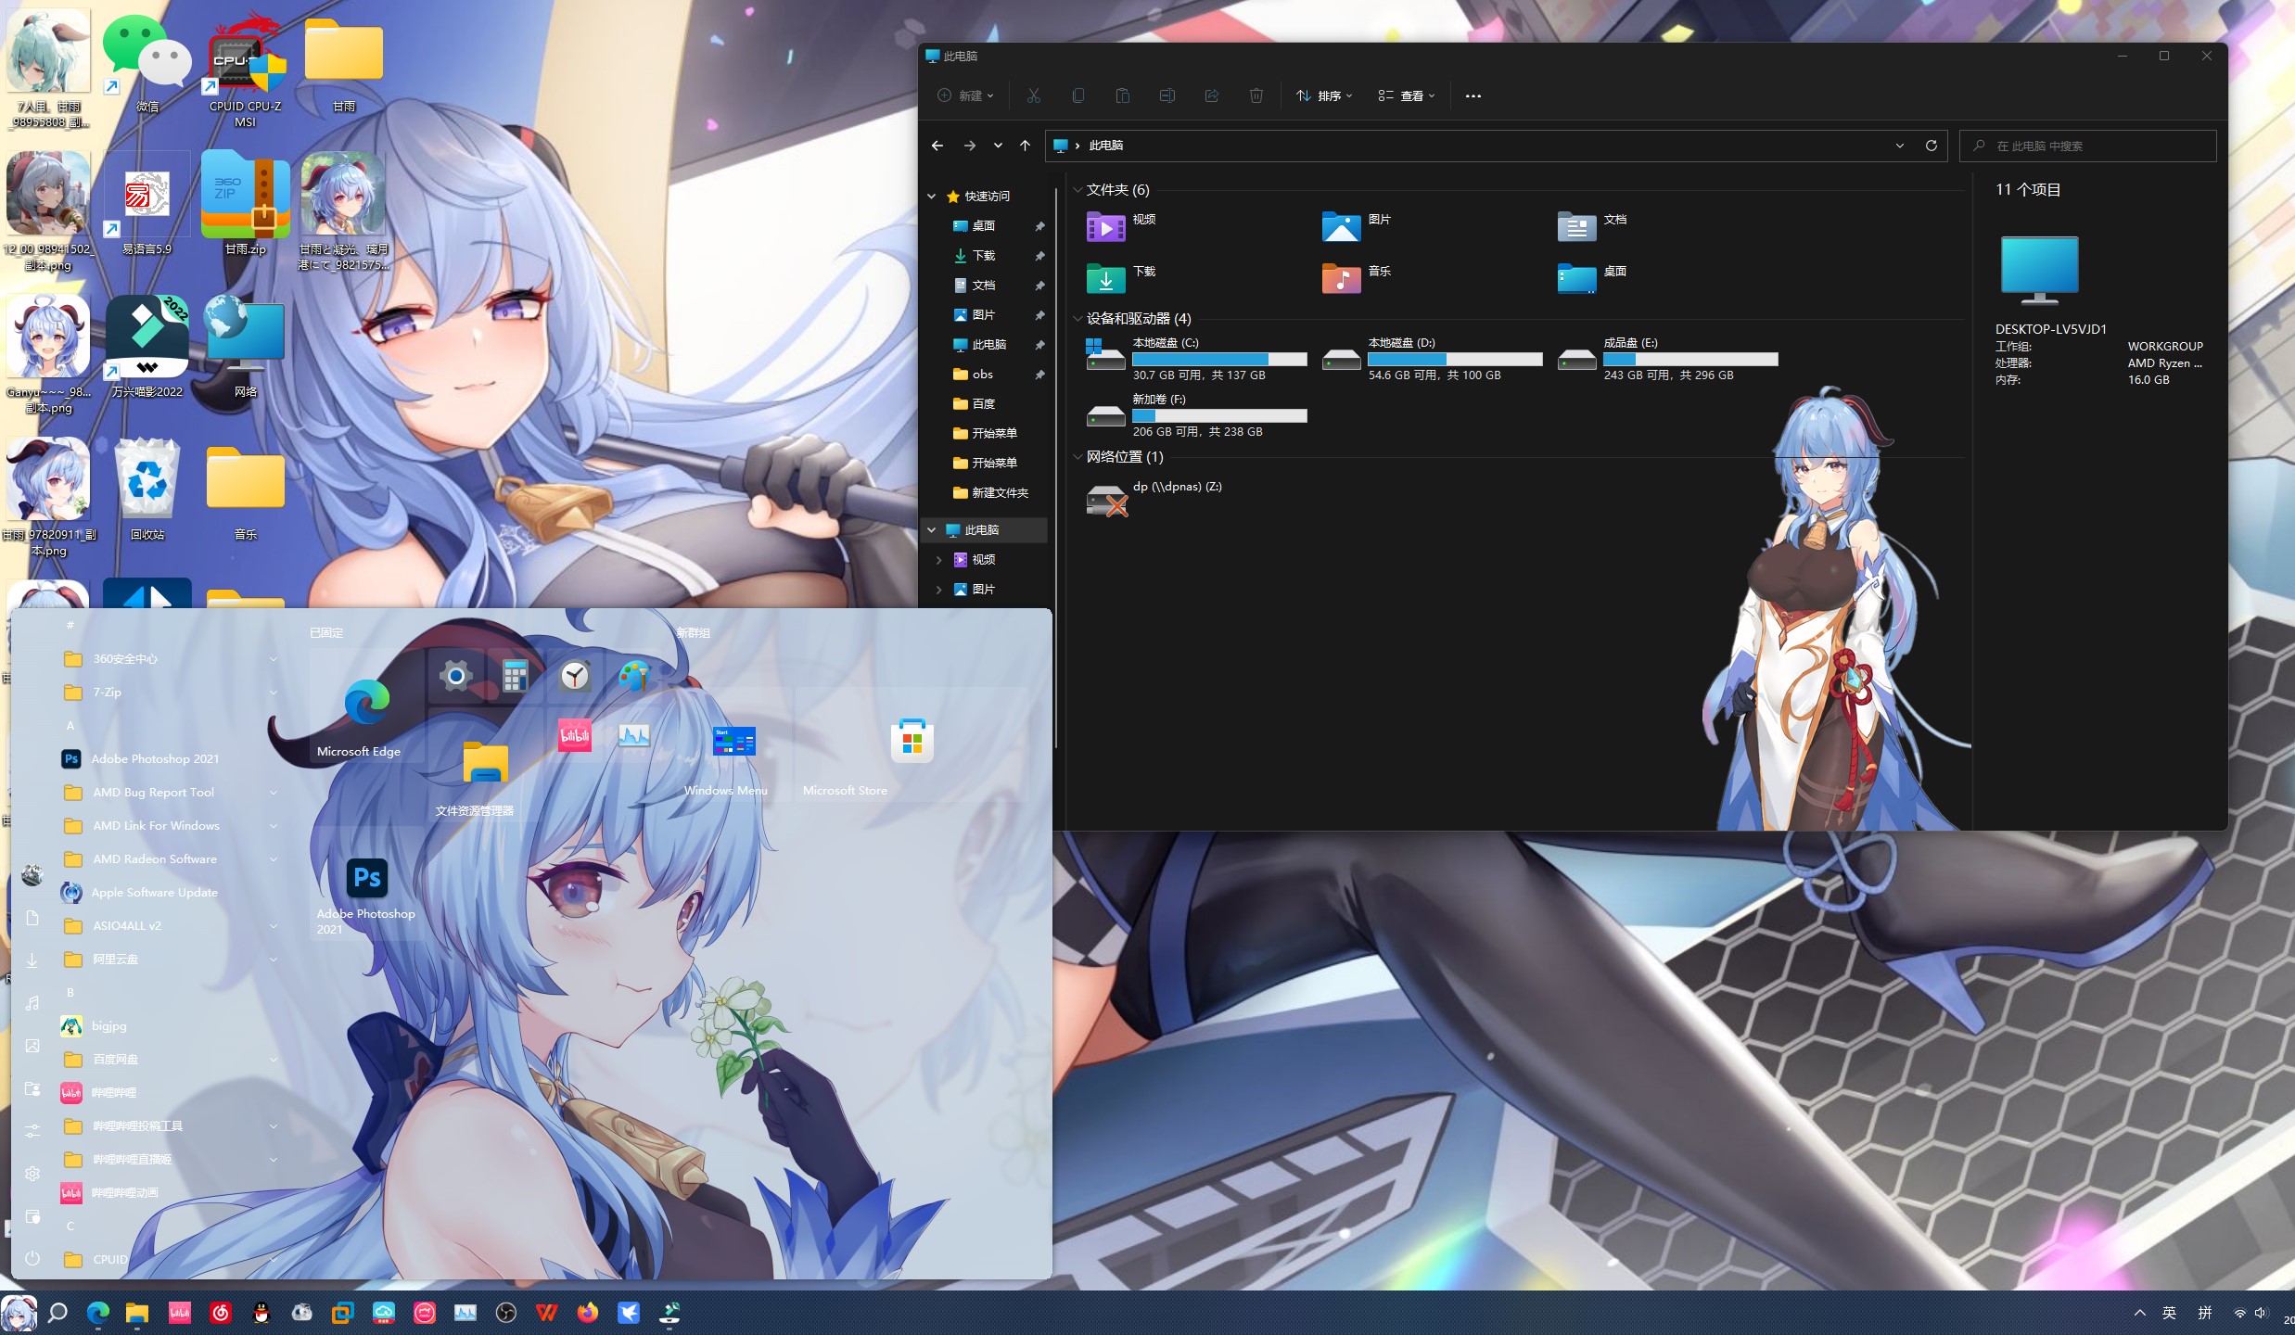Collapse the 设备和驱动器 group
The height and width of the screenshot is (1335, 2295).
(x=1077, y=319)
